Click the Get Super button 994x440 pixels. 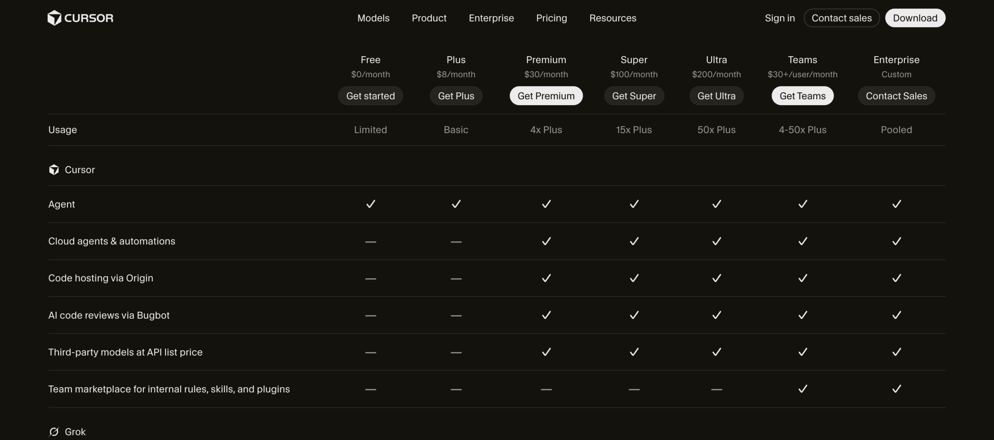[634, 96]
